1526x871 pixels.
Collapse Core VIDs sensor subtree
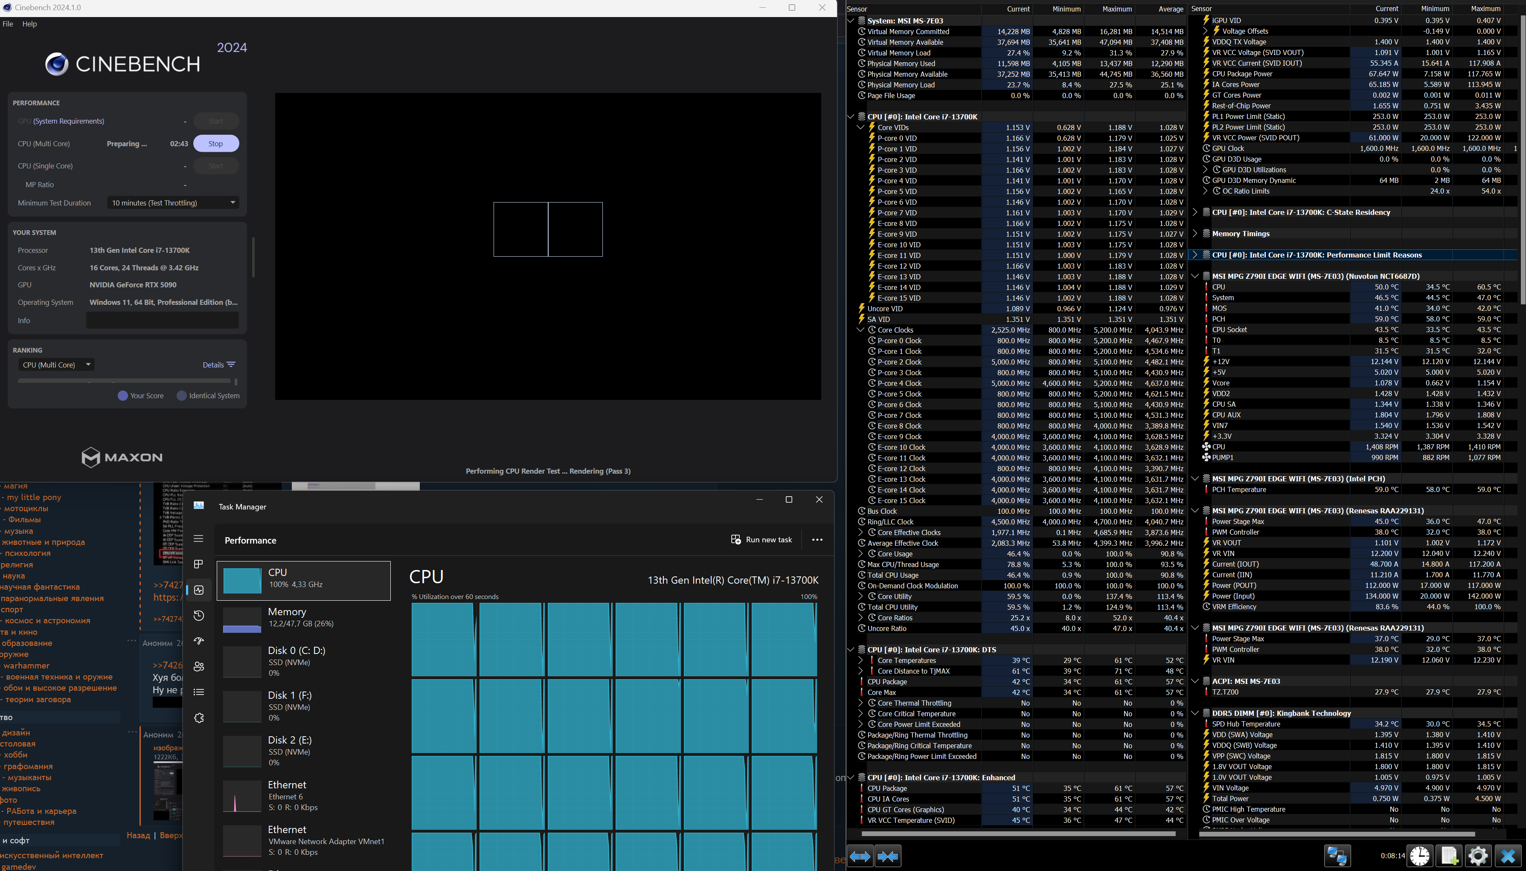860,127
